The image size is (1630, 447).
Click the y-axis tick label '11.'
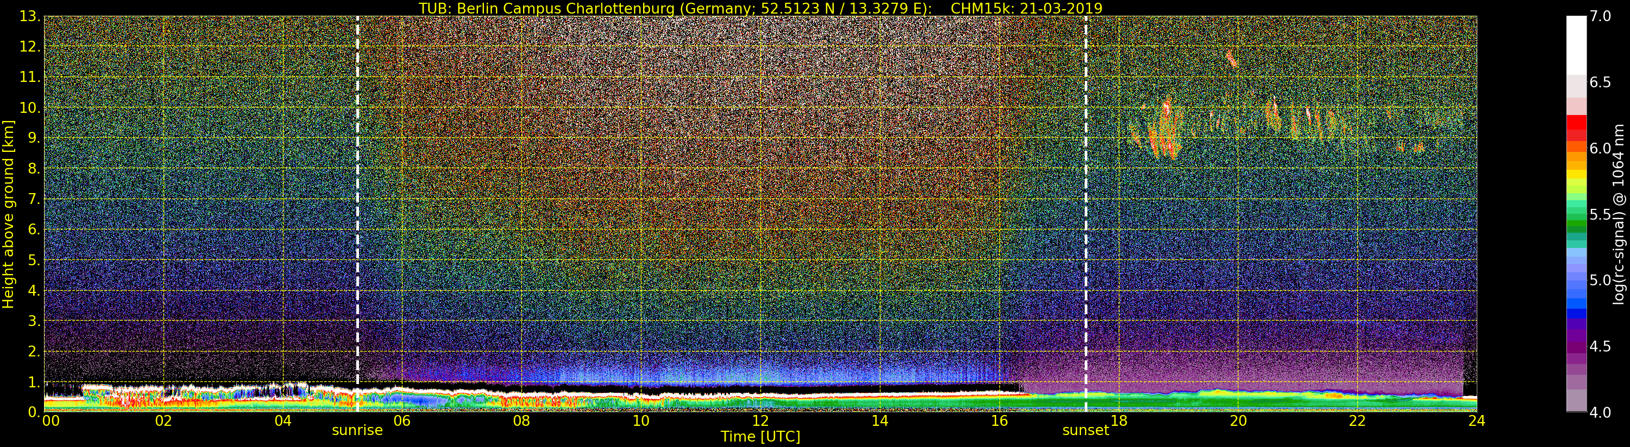pyautogui.click(x=30, y=77)
